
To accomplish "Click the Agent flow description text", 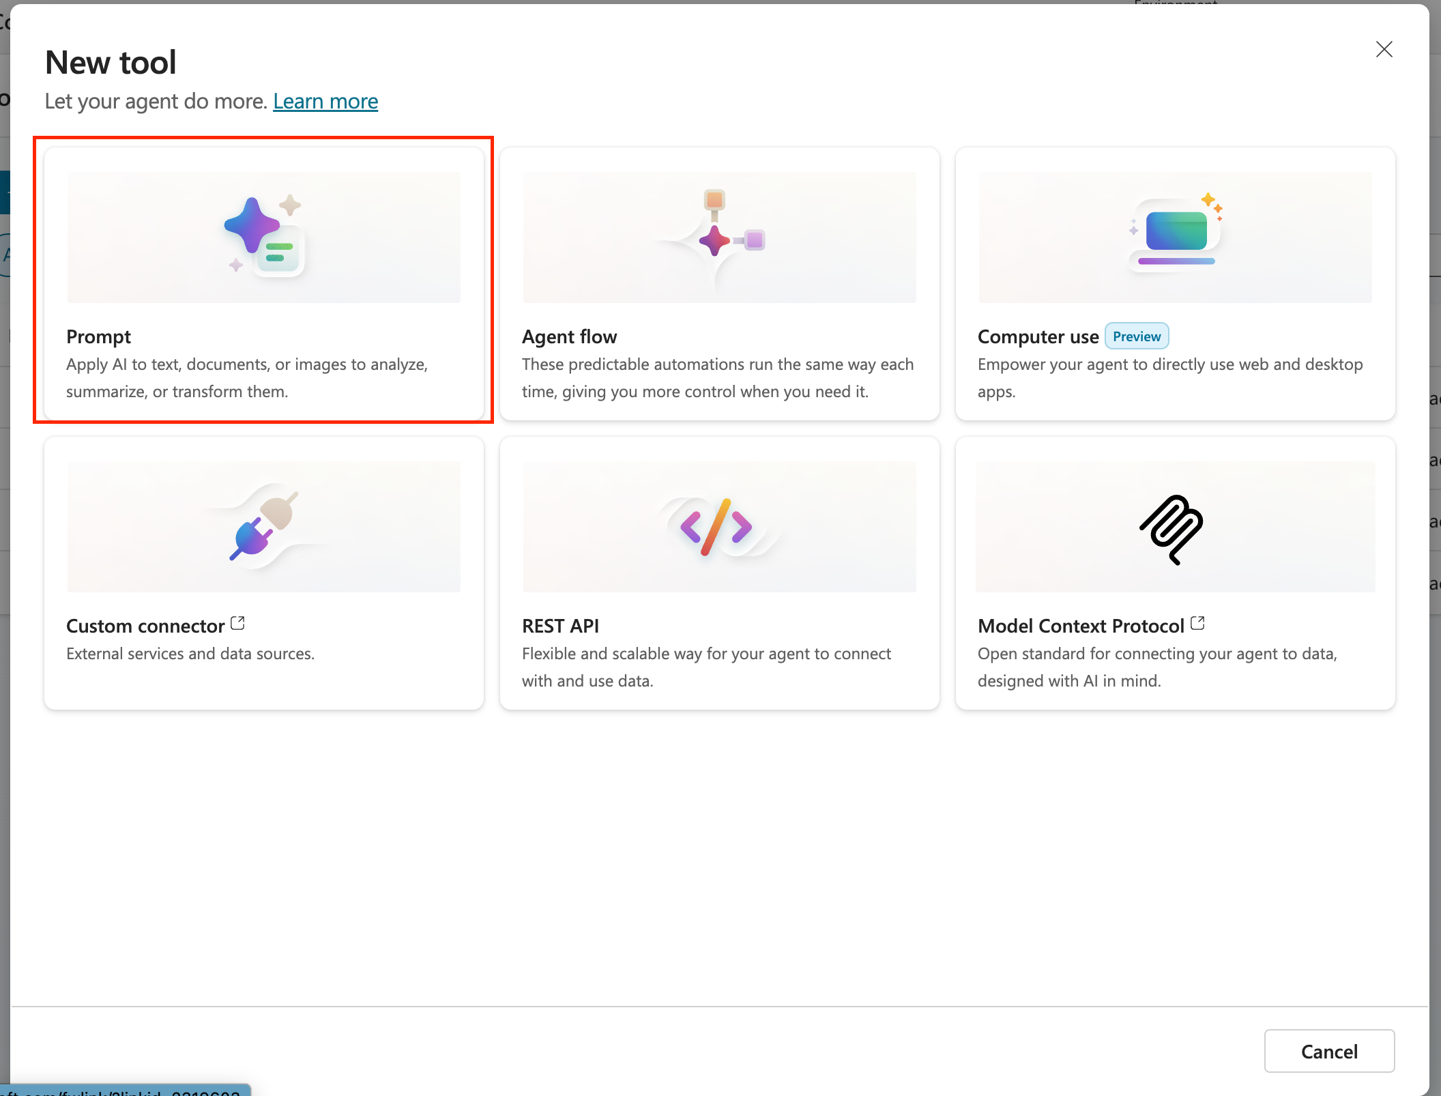I will coord(717,378).
